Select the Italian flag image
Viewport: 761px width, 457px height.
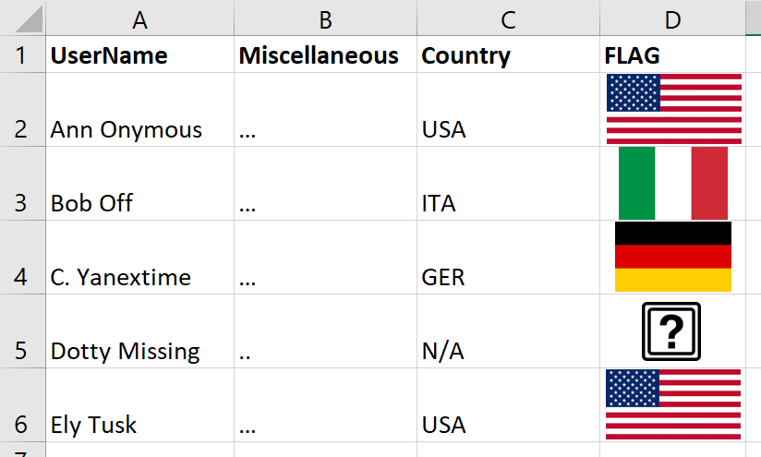[673, 184]
